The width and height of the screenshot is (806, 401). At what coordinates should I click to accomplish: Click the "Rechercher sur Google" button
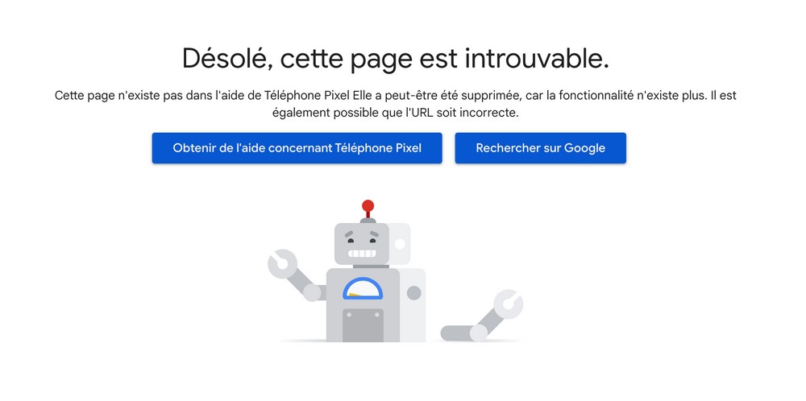[540, 148]
